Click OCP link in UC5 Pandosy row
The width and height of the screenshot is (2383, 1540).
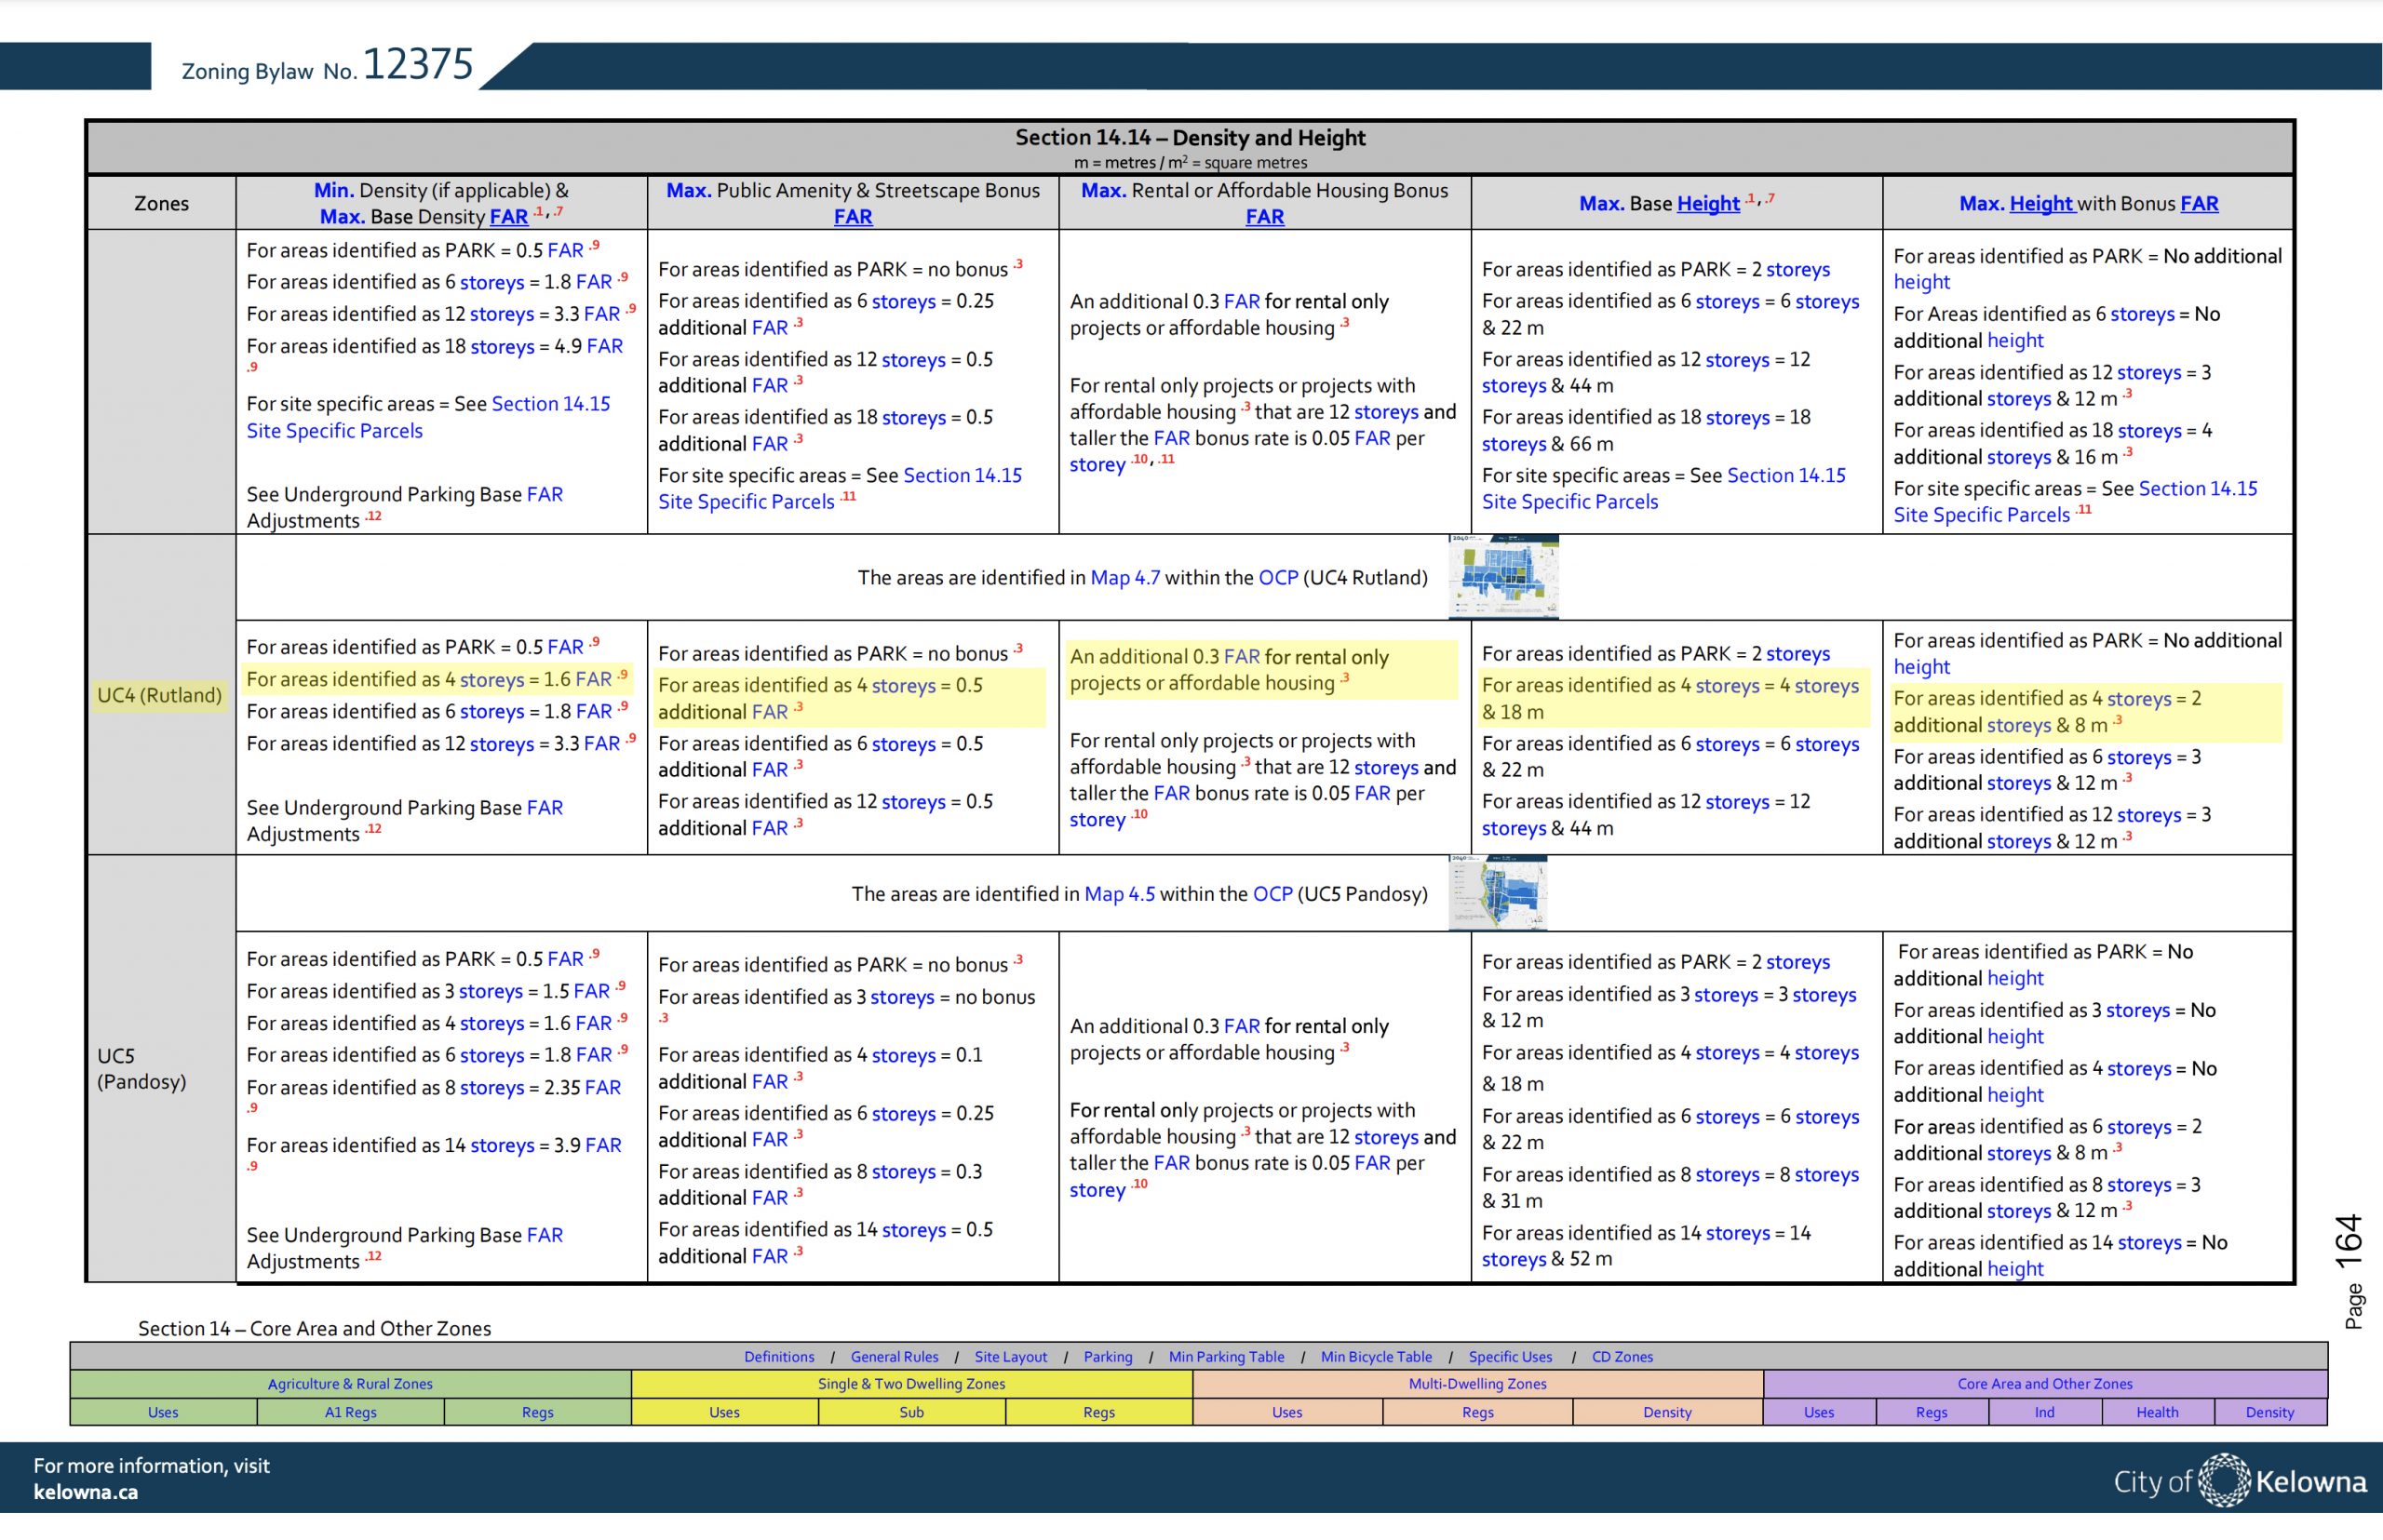[x=1272, y=893]
